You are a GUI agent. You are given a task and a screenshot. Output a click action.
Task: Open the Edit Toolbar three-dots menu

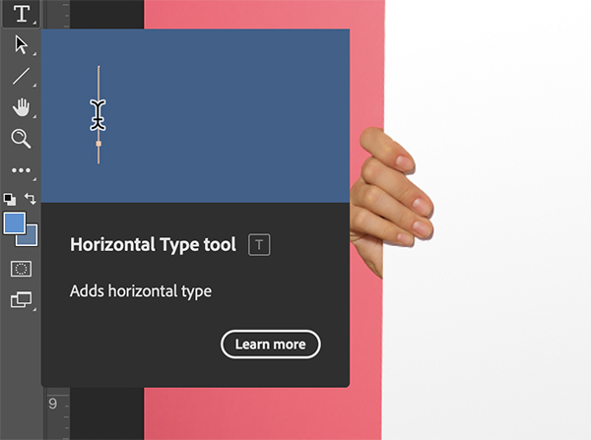(x=21, y=170)
